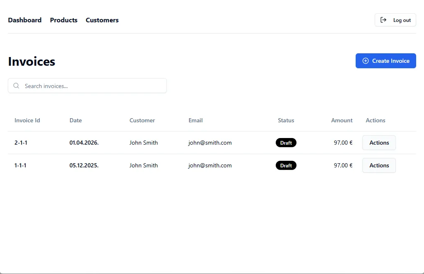Click the Date column header
This screenshot has height=274, width=424.
point(76,120)
